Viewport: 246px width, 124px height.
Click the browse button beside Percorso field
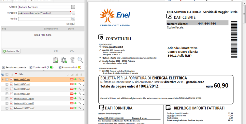(74, 13)
